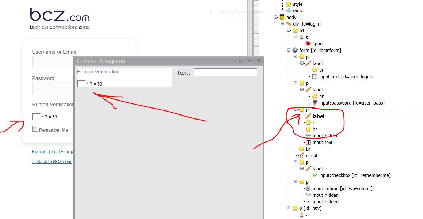
Task: Click the br icon above input:password [id=user_pass]
Action: click(315, 96)
